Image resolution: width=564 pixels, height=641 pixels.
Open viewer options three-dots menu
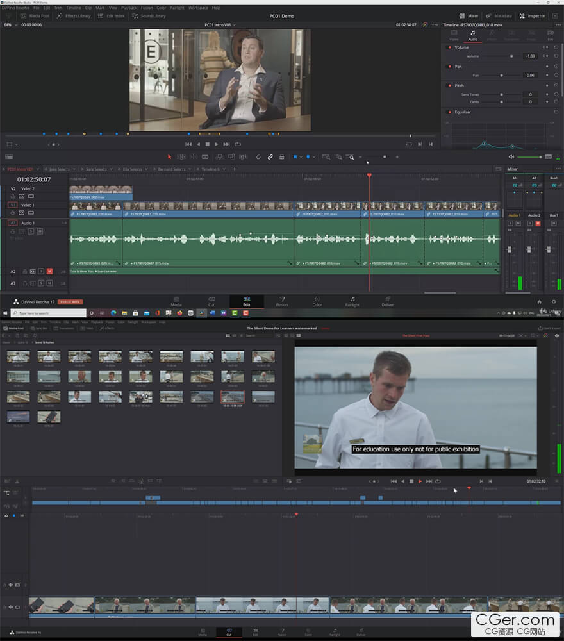click(x=435, y=25)
